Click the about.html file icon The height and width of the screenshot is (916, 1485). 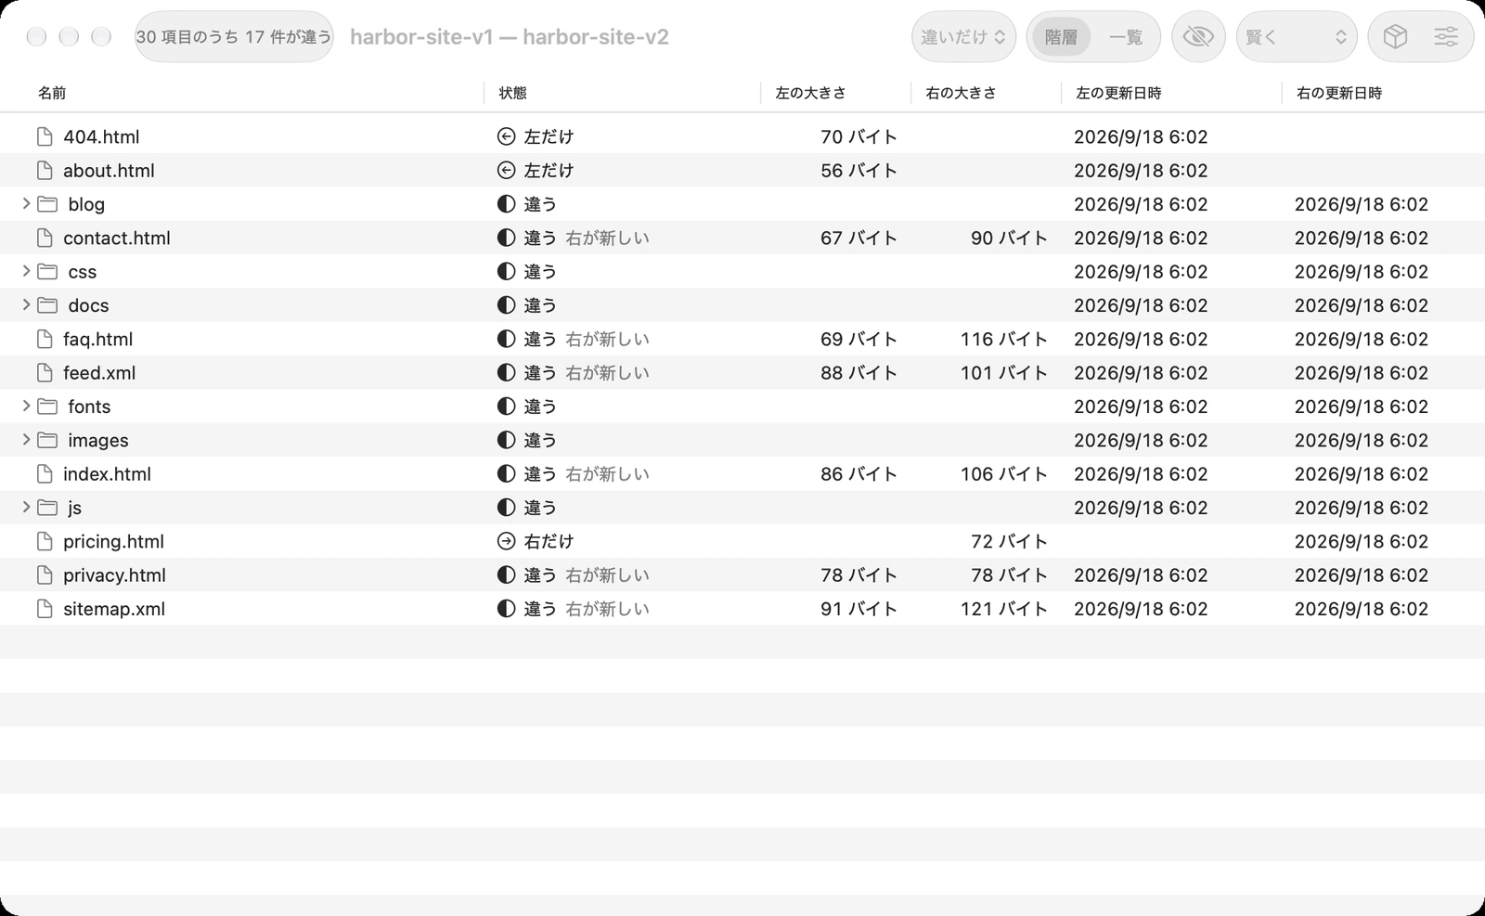click(x=45, y=171)
